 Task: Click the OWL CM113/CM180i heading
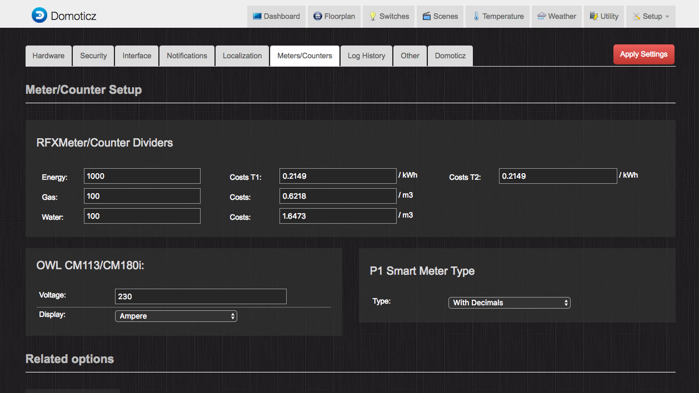pyautogui.click(x=91, y=266)
